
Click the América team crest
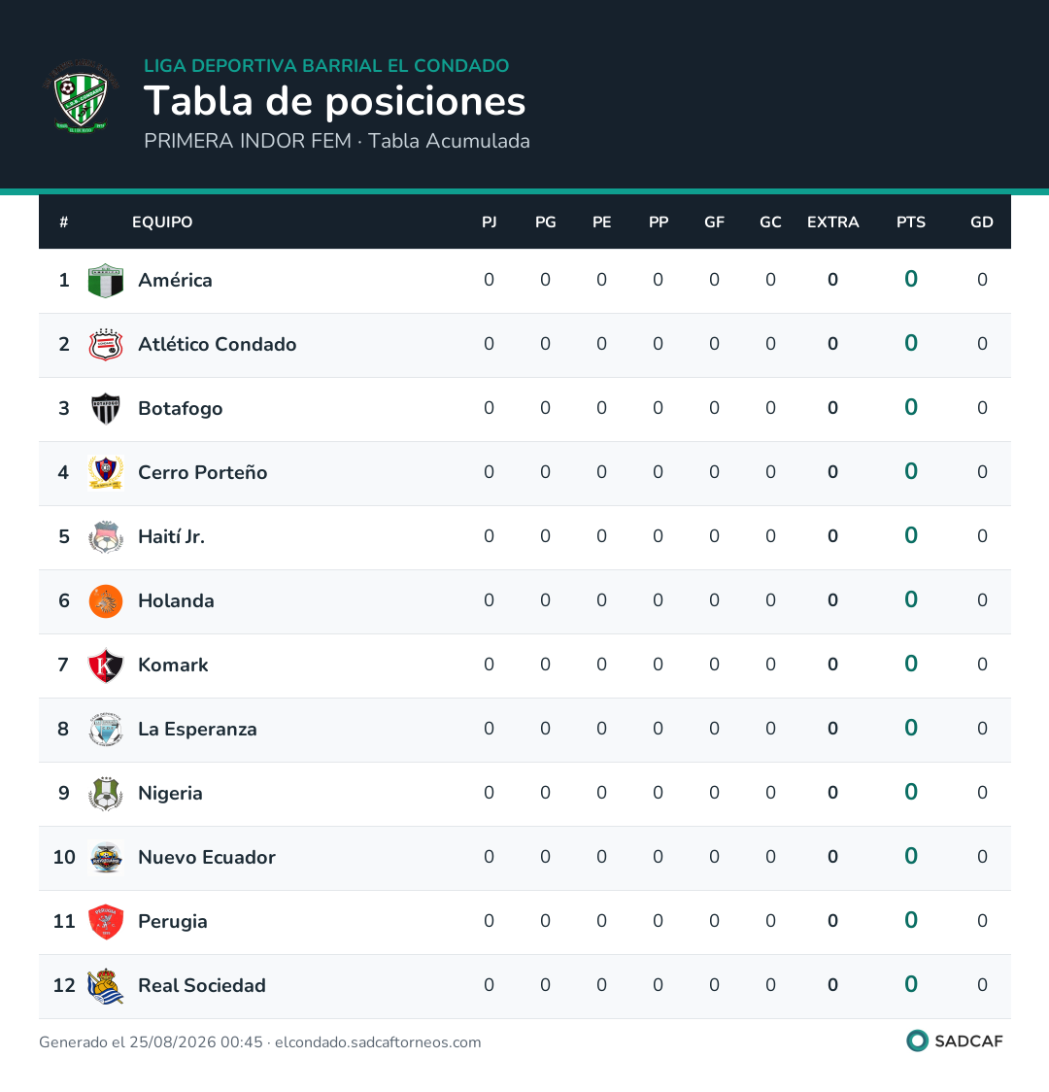(x=106, y=281)
